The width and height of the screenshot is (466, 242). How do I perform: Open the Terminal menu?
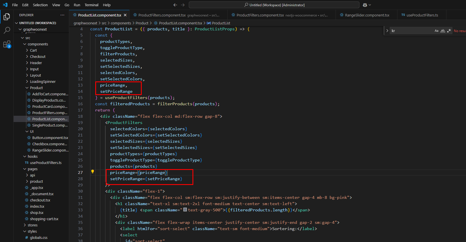tap(91, 5)
